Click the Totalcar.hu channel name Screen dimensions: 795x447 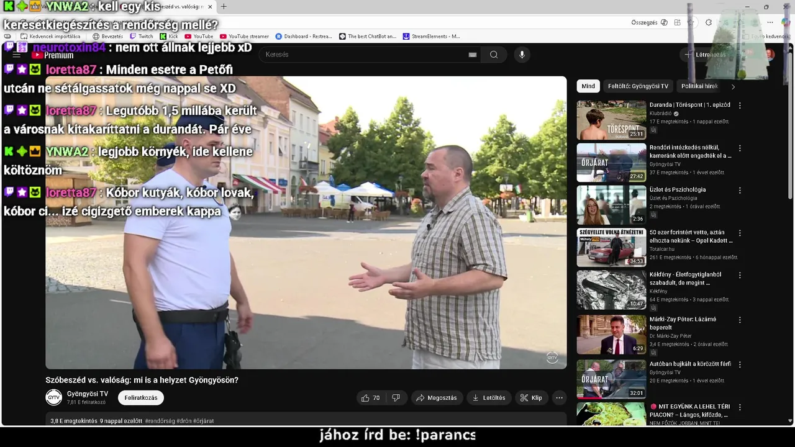coord(662,249)
